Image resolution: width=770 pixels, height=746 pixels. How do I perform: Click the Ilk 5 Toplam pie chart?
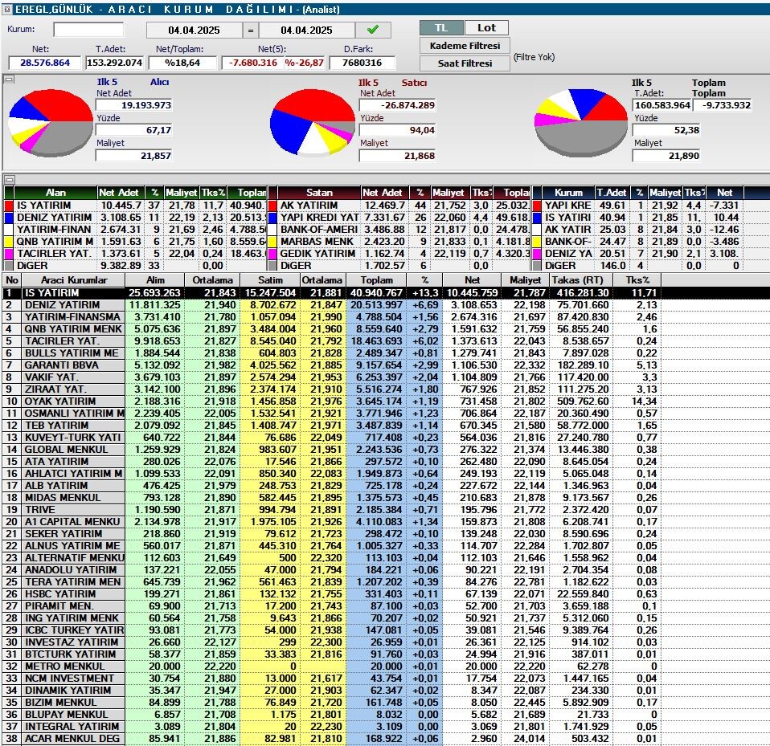tap(580, 123)
